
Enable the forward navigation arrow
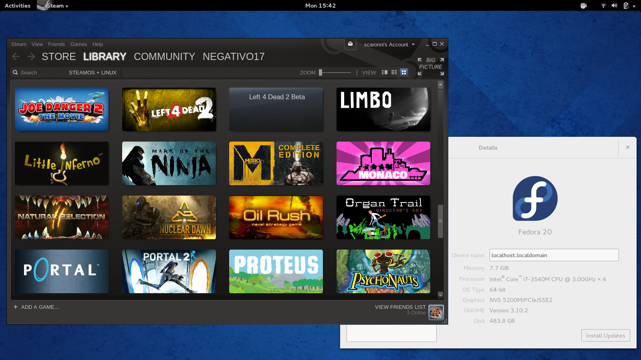point(30,56)
